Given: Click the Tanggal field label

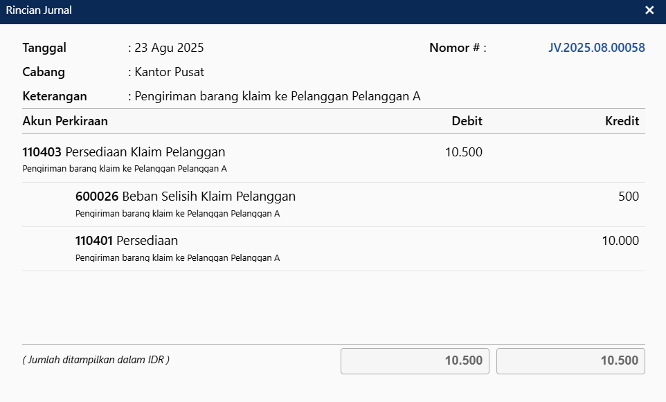Looking at the screenshot, I should coord(44,48).
